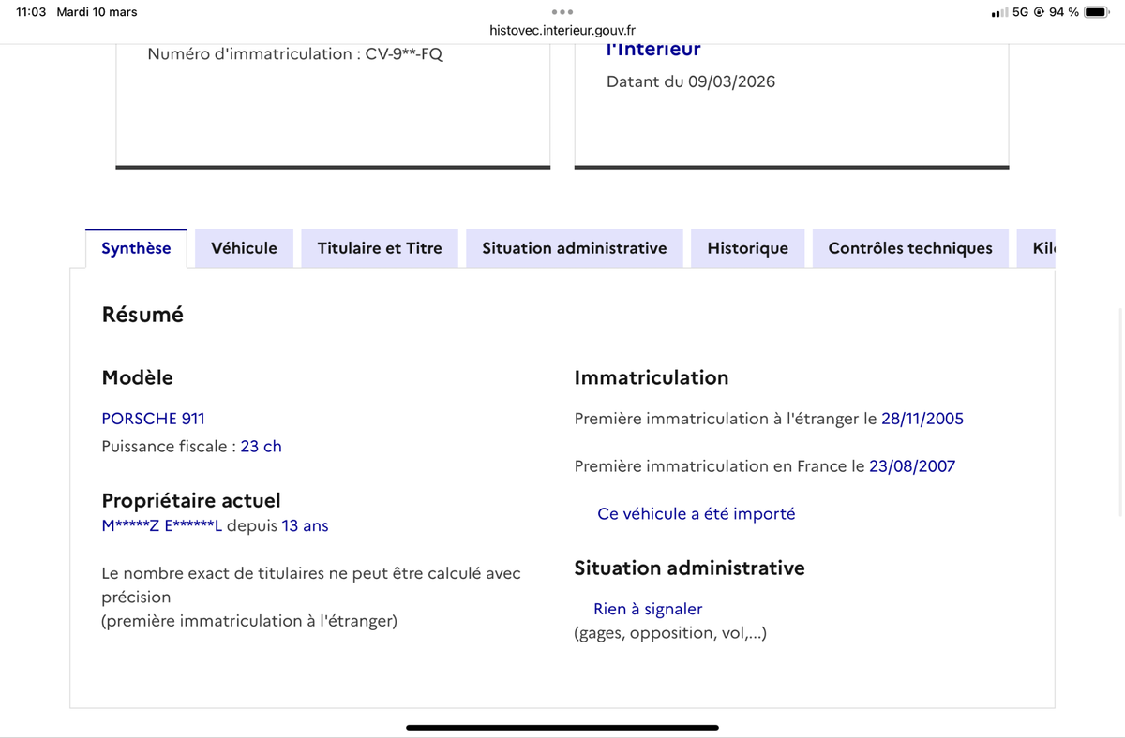Tap the cellular signal bars icon

(x=998, y=12)
